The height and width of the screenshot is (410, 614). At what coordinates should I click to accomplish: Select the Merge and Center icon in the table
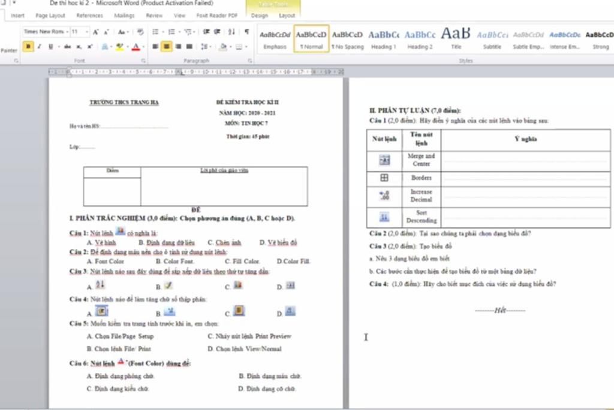pyautogui.click(x=384, y=160)
